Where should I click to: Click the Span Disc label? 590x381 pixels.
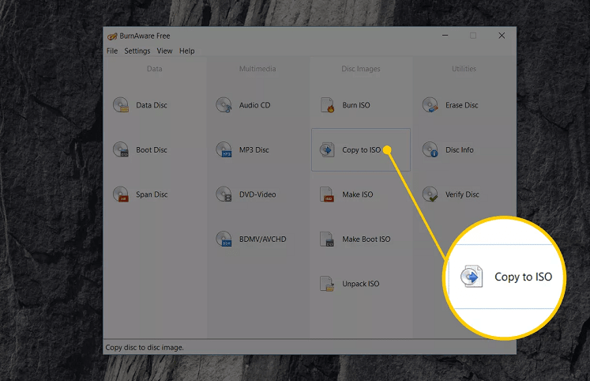click(152, 194)
